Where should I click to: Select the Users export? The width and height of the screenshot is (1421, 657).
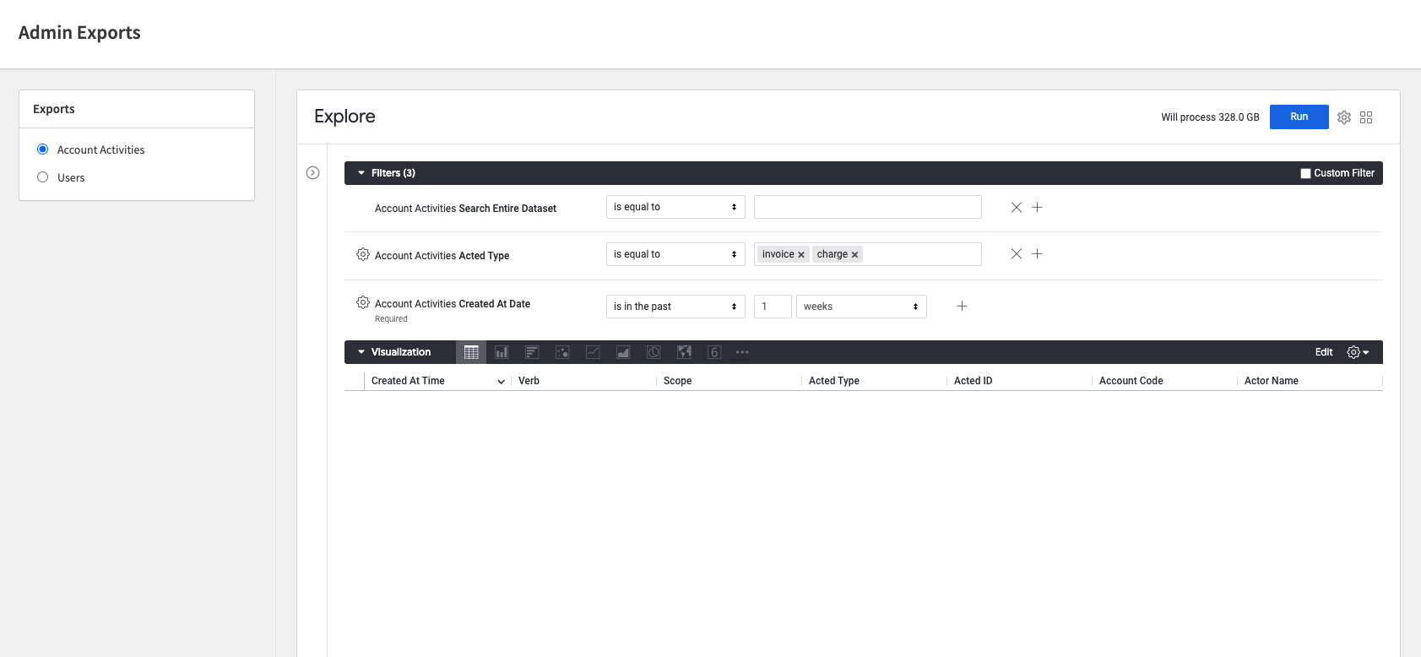(x=43, y=177)
